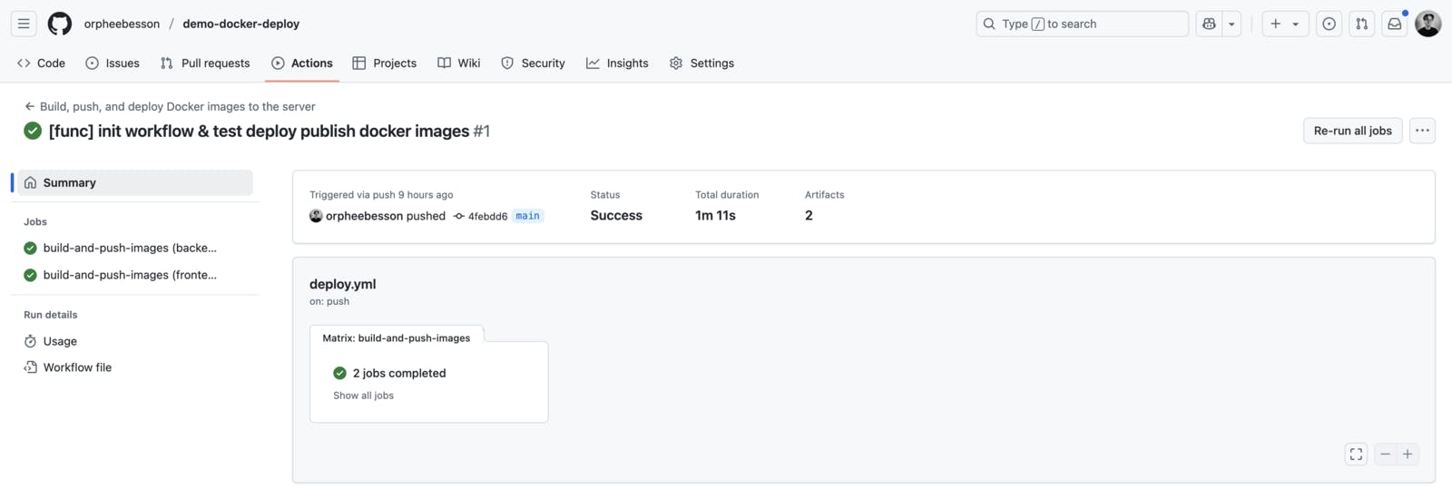
Task: Switch to the Projects tab
Action: point(385,63)
